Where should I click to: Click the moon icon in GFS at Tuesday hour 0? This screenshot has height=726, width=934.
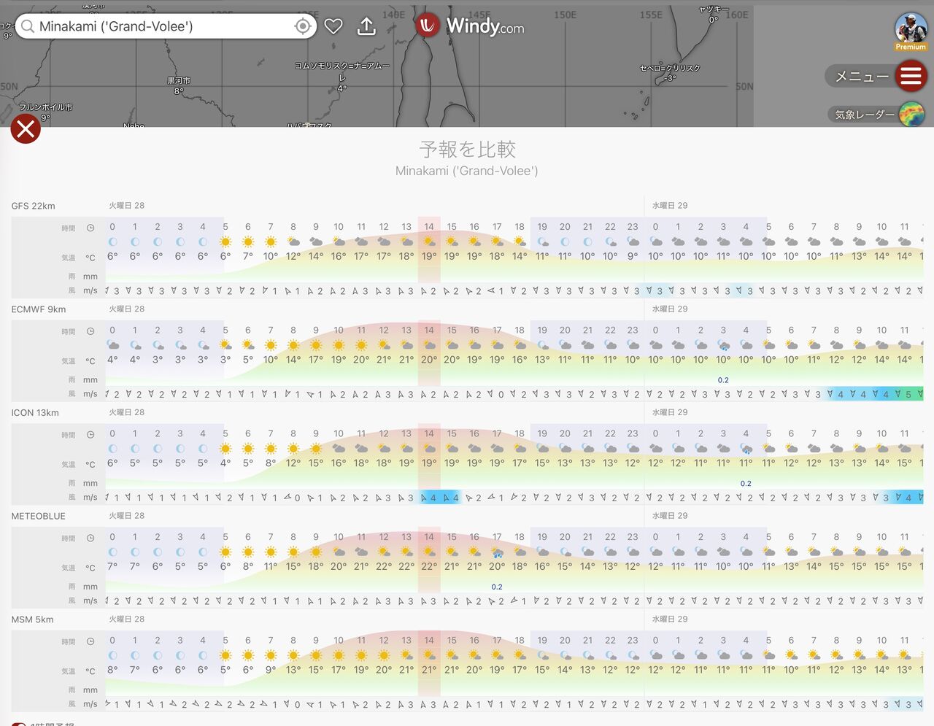(112, 242)
